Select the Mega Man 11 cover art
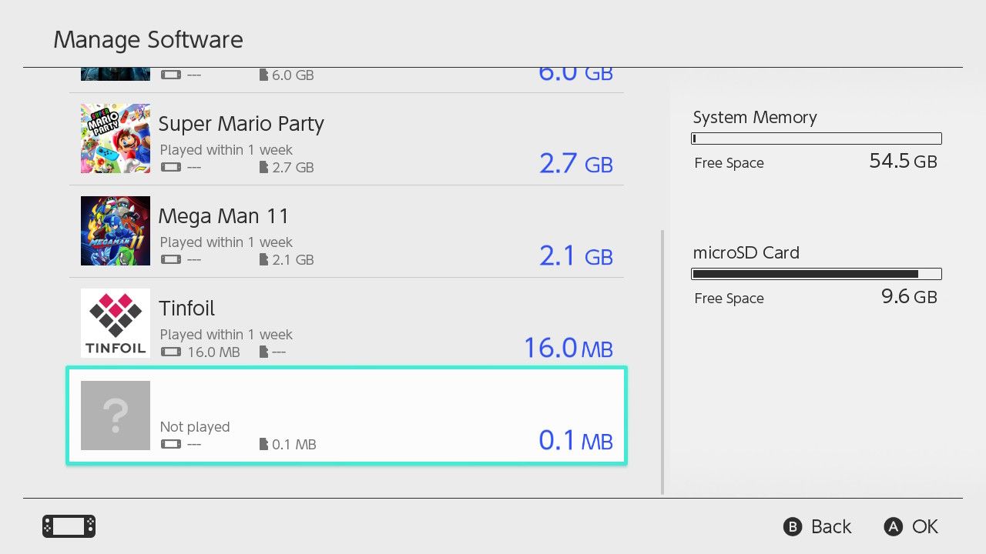986x554 pixels. [x=116, y=231]
